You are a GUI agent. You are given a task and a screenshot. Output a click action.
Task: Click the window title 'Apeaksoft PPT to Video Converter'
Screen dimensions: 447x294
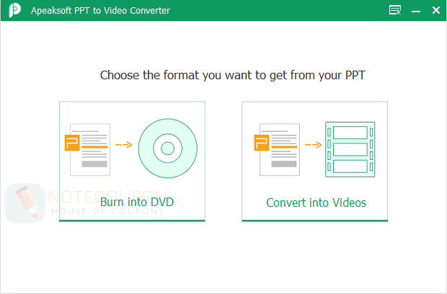pos(100,11)
